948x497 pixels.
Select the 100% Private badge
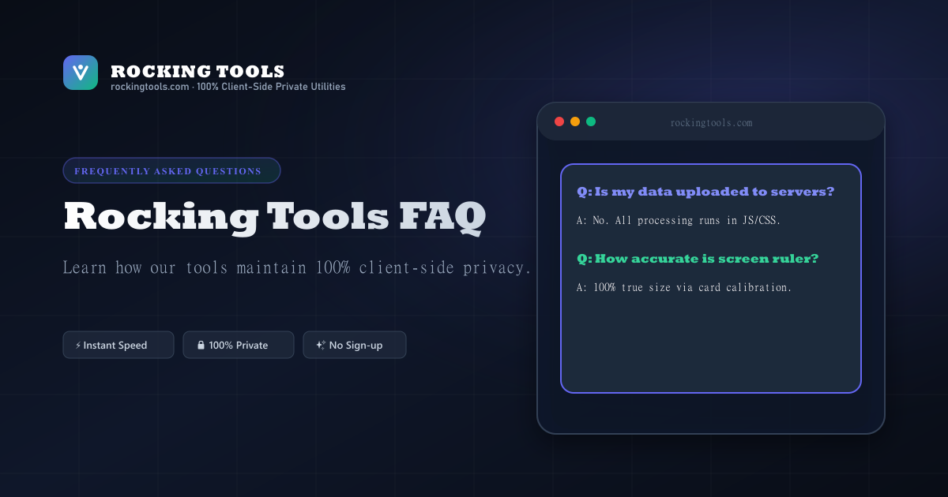(x=239, y=345)
